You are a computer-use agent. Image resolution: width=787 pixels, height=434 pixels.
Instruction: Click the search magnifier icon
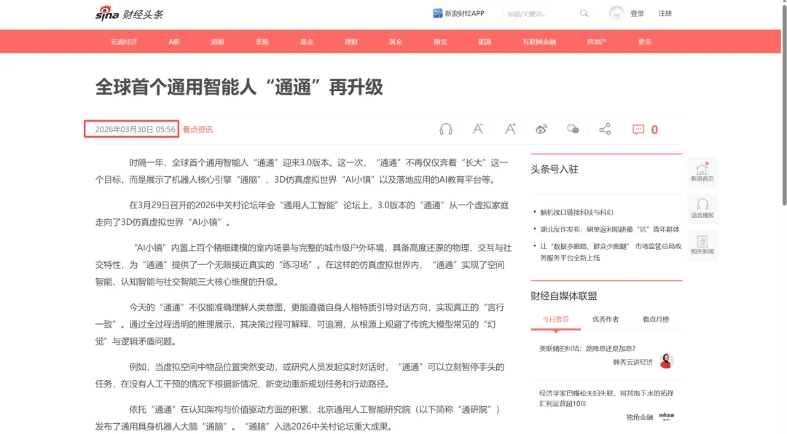tap(584, 14)
